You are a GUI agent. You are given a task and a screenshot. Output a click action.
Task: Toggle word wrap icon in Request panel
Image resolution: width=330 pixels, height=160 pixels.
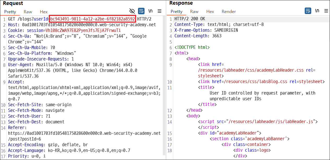(141, 11)
